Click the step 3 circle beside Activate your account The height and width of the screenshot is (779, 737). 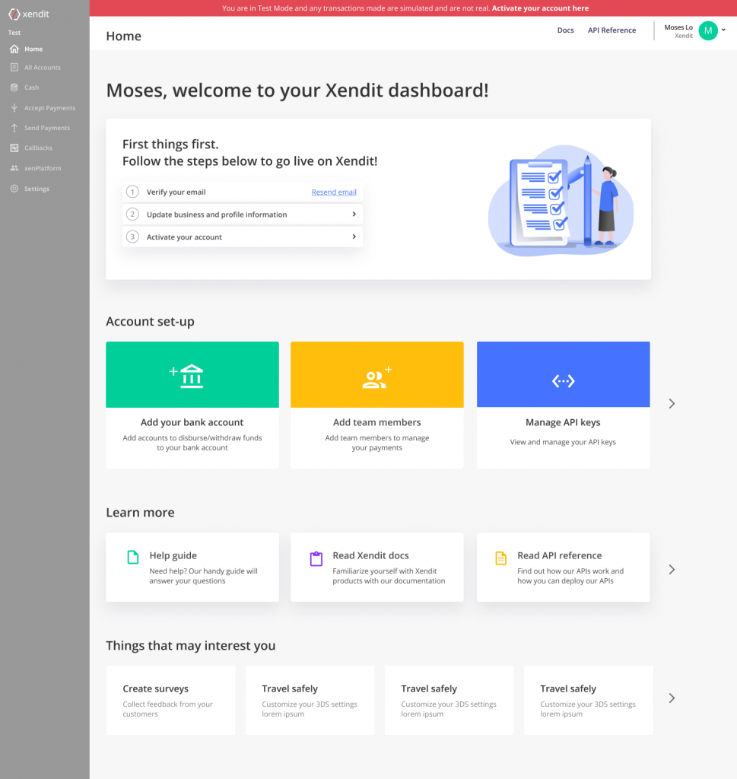(x=132, y=237)
